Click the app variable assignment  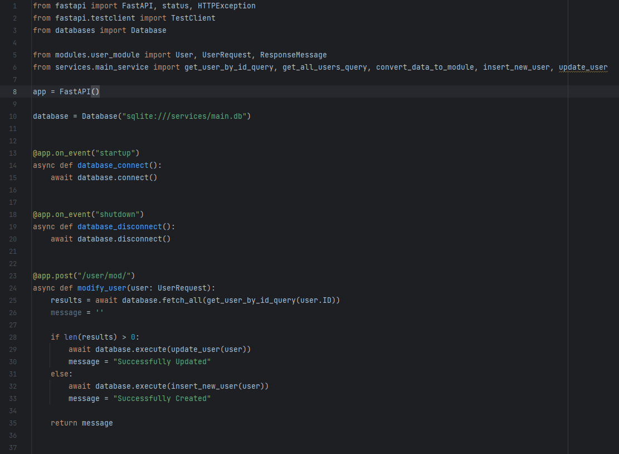click(39, 91)
